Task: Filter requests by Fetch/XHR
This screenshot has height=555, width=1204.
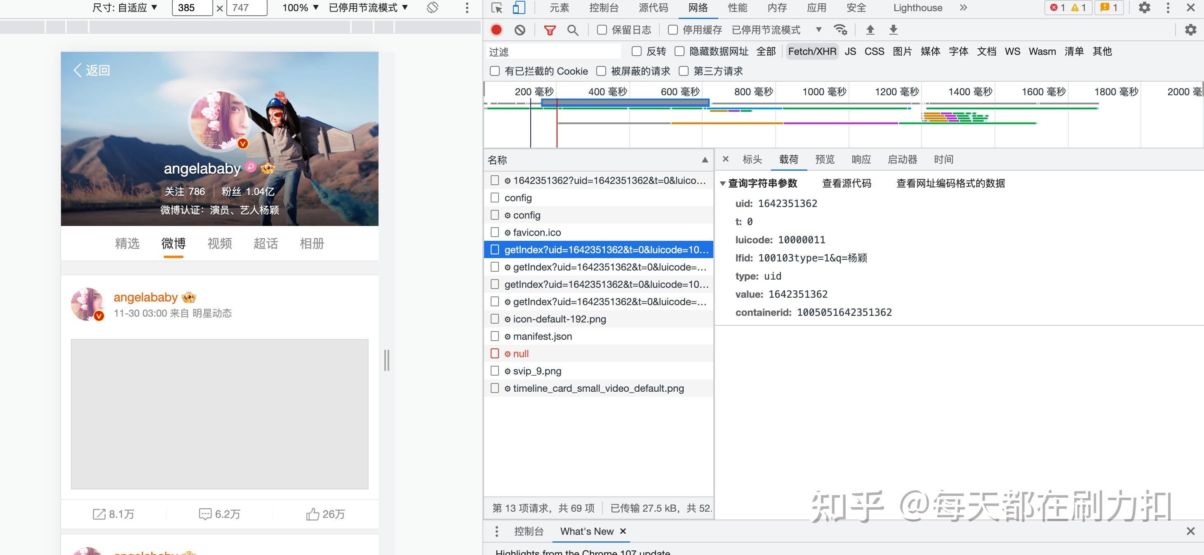Action: 812,52
